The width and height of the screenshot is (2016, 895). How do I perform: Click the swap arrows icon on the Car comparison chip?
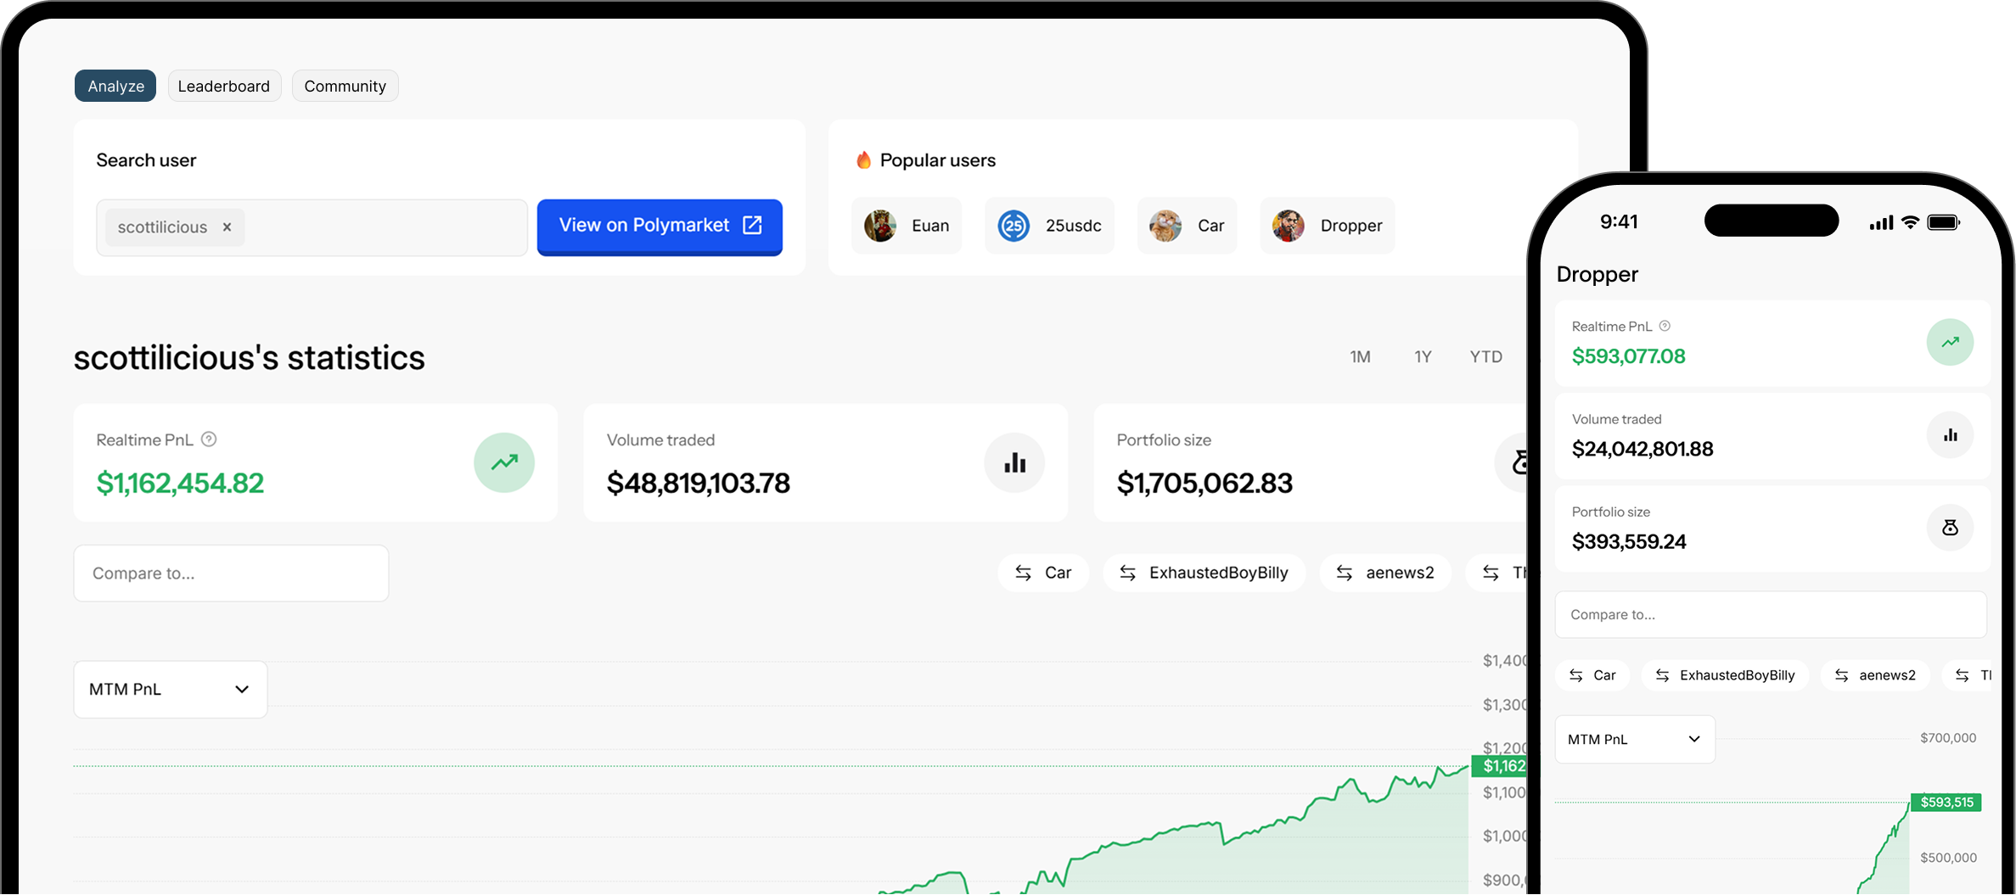[1025, 573]
